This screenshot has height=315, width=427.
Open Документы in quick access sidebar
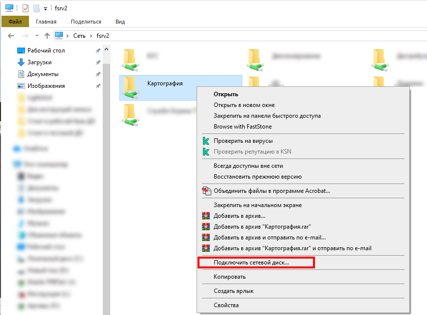pos(43,74)
